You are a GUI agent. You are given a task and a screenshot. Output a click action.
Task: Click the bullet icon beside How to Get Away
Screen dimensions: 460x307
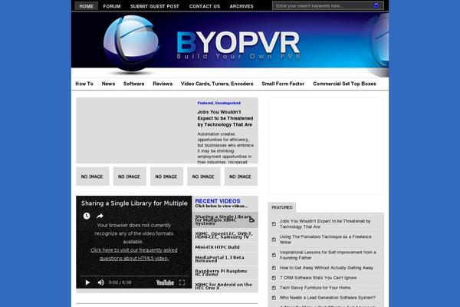pos(274,268)
